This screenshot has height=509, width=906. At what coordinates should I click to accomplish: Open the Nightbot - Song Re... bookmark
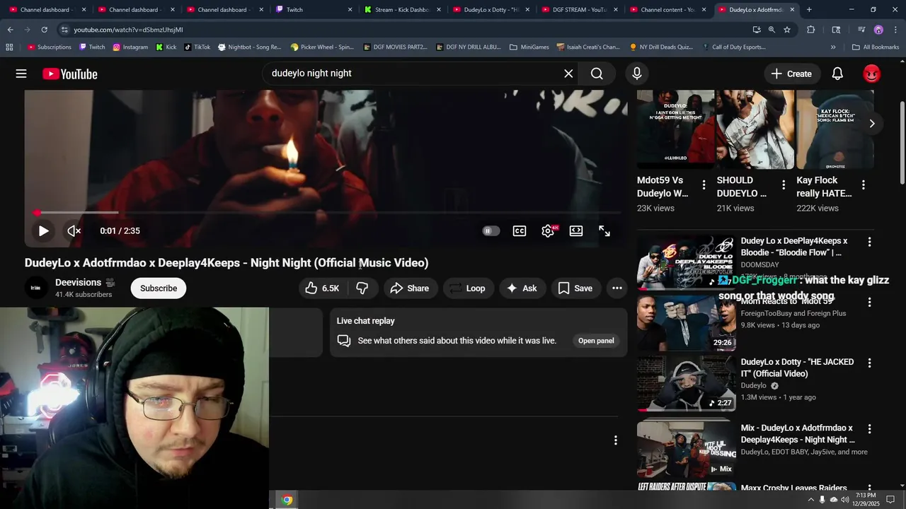(x=249, y=47)
